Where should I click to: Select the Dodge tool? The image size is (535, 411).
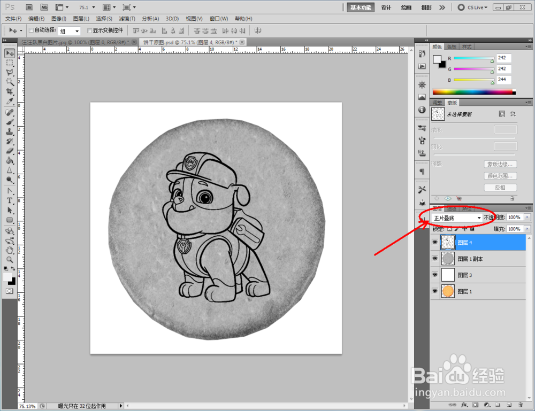[10, 180]
